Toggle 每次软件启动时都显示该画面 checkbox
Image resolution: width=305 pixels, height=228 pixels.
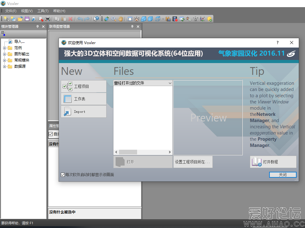pos(63,175)
